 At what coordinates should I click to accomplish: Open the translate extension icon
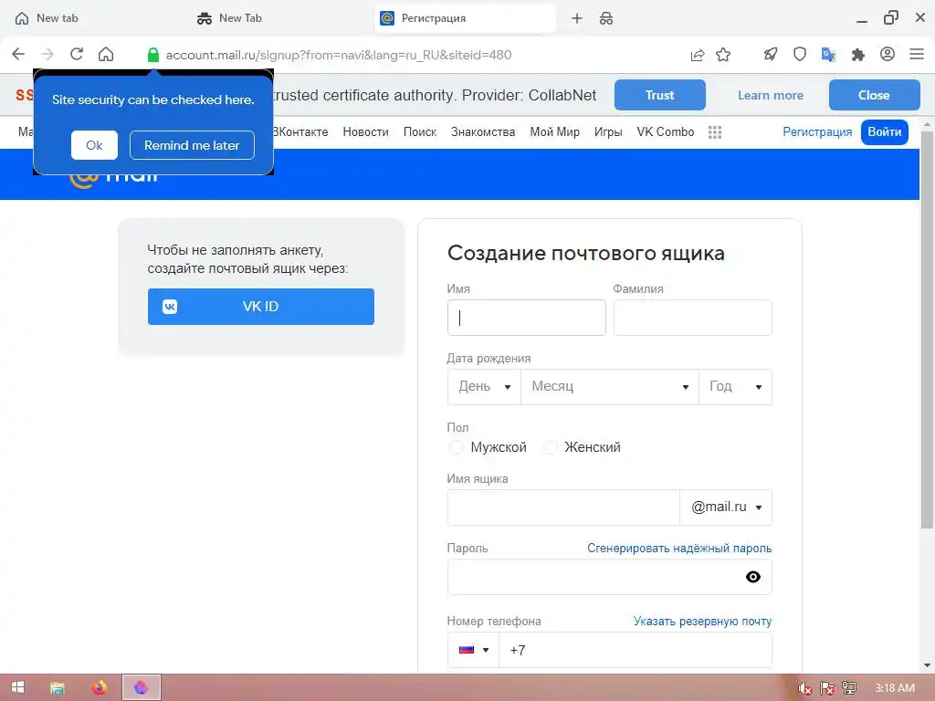click(828, 55)
